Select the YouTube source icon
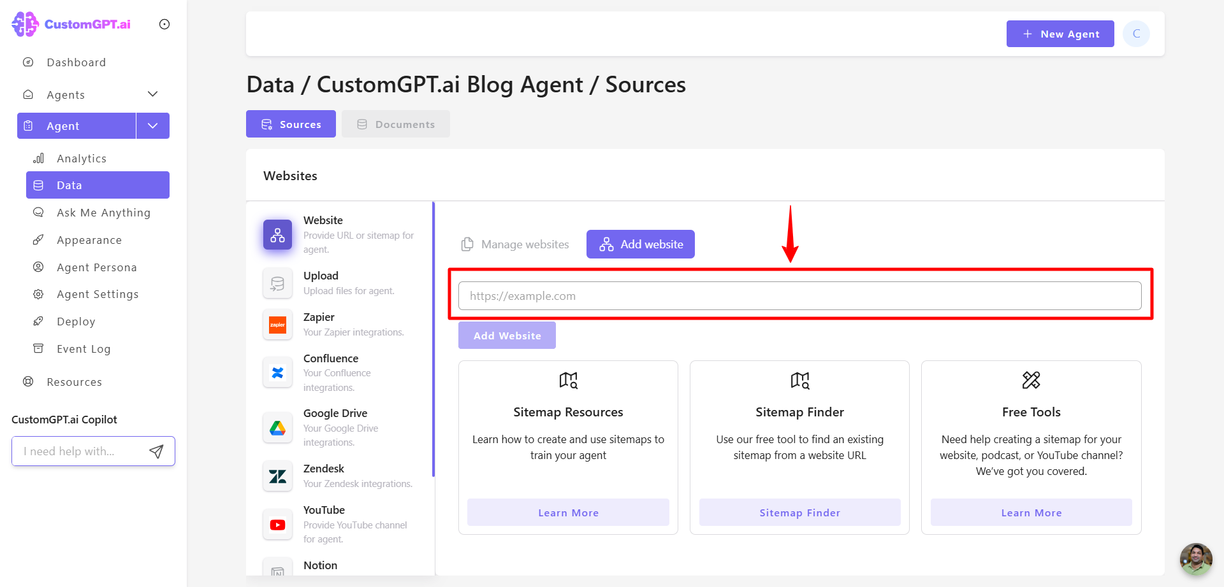 277,525
